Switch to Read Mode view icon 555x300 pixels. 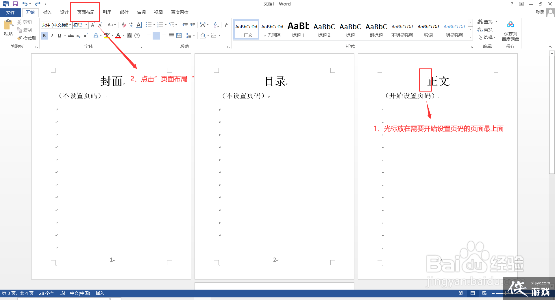[460, 293]
